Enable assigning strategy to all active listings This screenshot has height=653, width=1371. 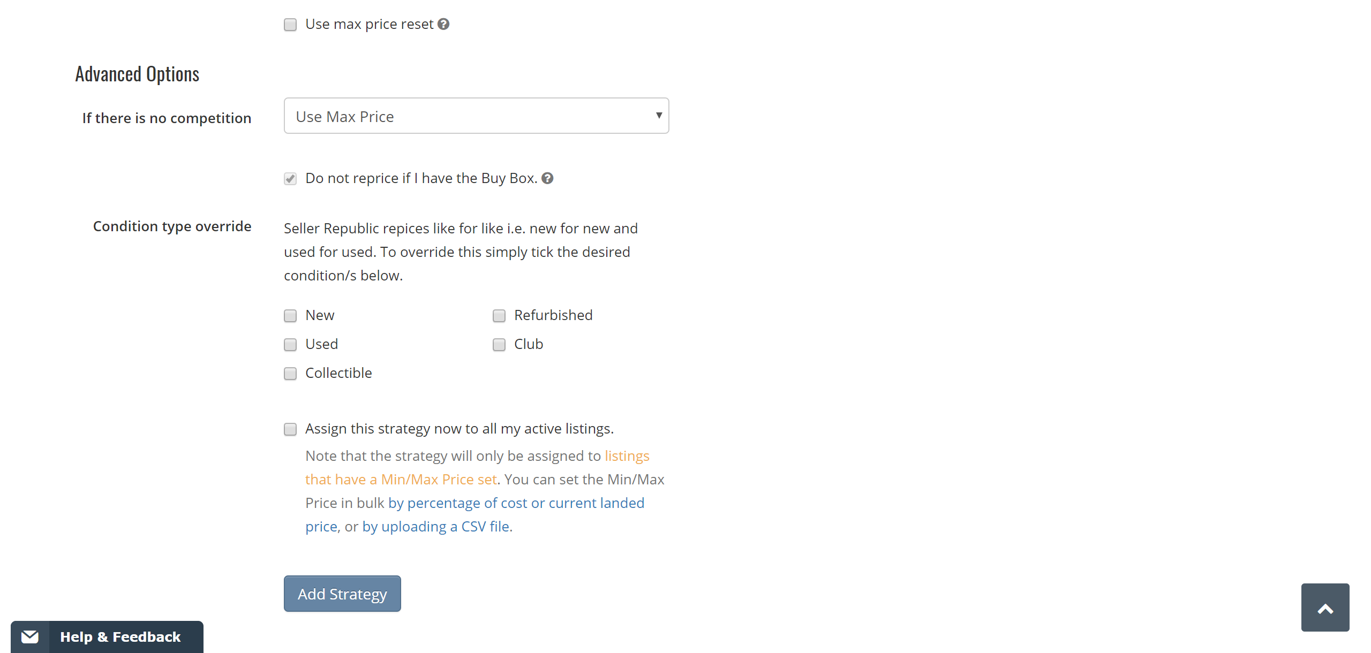[x=290, y=429]
